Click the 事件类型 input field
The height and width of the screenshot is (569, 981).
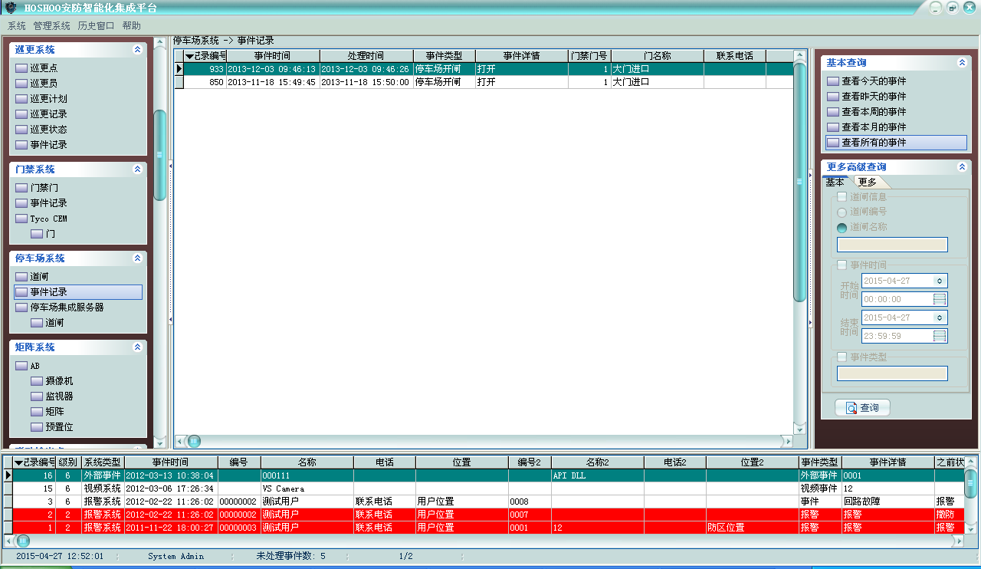coord(892,373)
